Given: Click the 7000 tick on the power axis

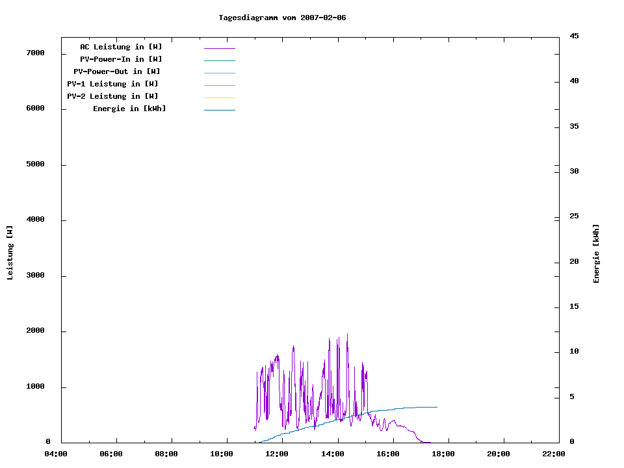Looking at the screenshot, I should (x=35, y=53).
